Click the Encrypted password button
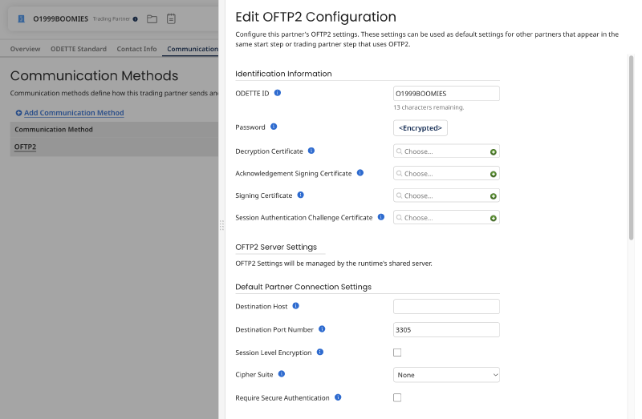The image size is (642, 419). click(420, 128)
